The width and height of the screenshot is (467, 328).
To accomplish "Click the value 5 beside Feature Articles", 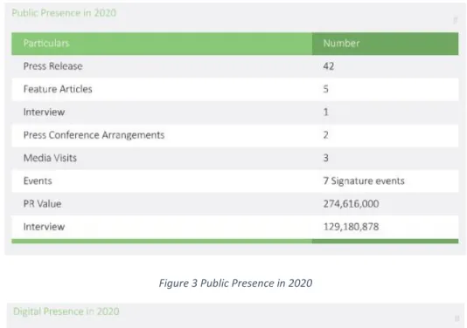I will [326, 89].
